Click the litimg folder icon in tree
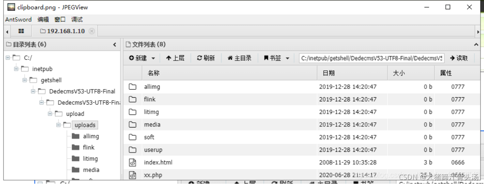 [75, 159]
